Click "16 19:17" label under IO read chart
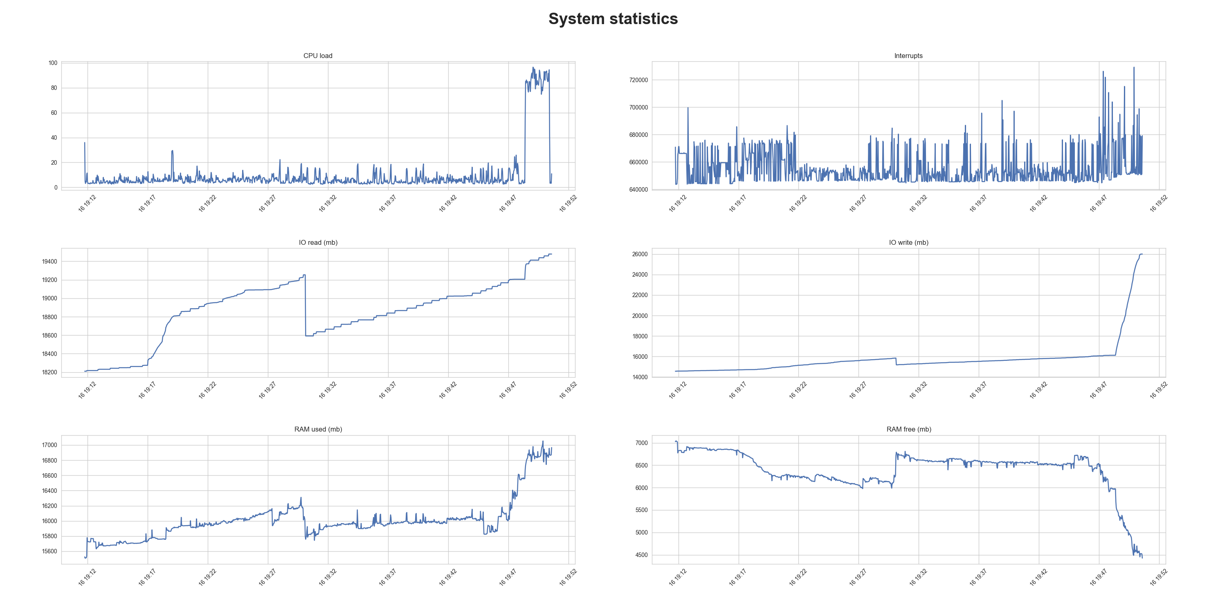Screen dimensions: 1227x613 tap(147, 390)
